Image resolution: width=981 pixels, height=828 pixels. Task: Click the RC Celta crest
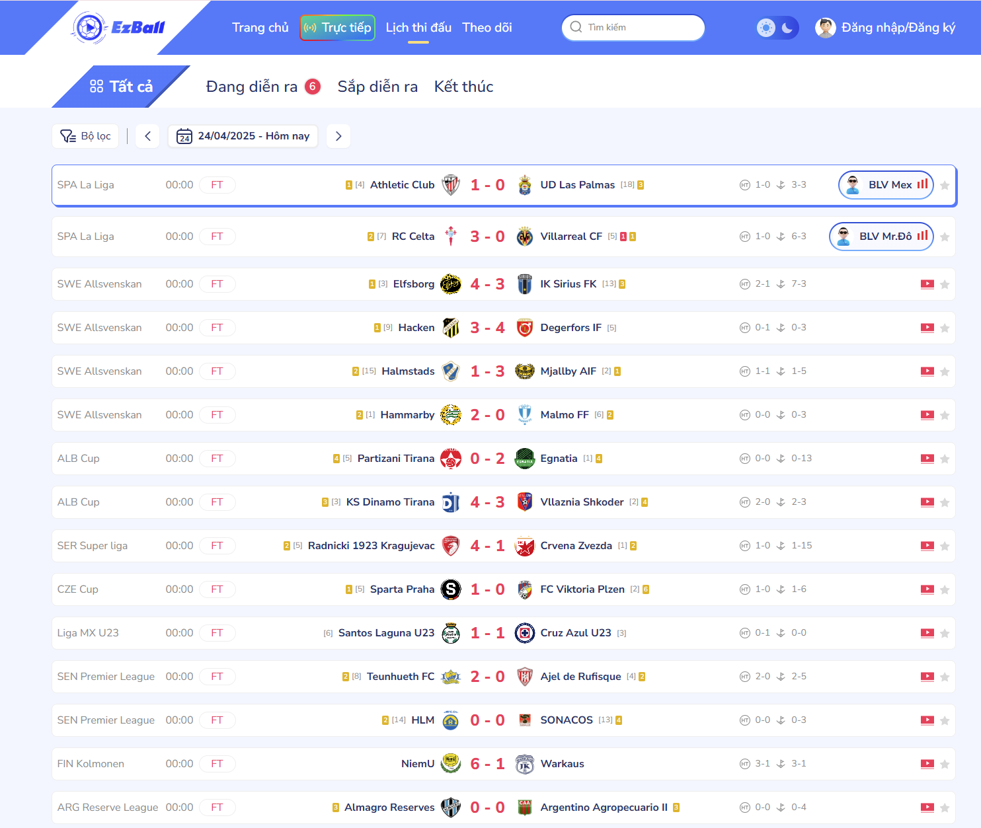tap(451, 237)
